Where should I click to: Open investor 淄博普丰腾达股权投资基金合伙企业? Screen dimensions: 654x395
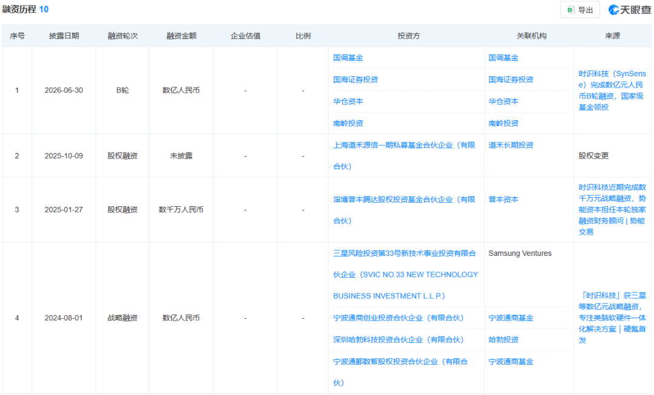404,210
